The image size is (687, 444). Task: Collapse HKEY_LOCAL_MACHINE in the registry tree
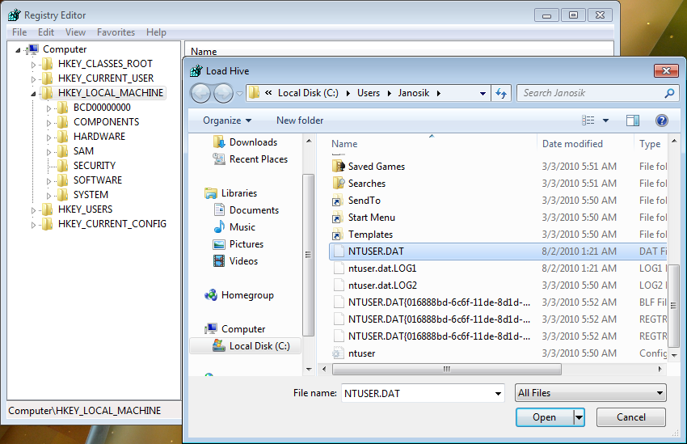(33, 94)
